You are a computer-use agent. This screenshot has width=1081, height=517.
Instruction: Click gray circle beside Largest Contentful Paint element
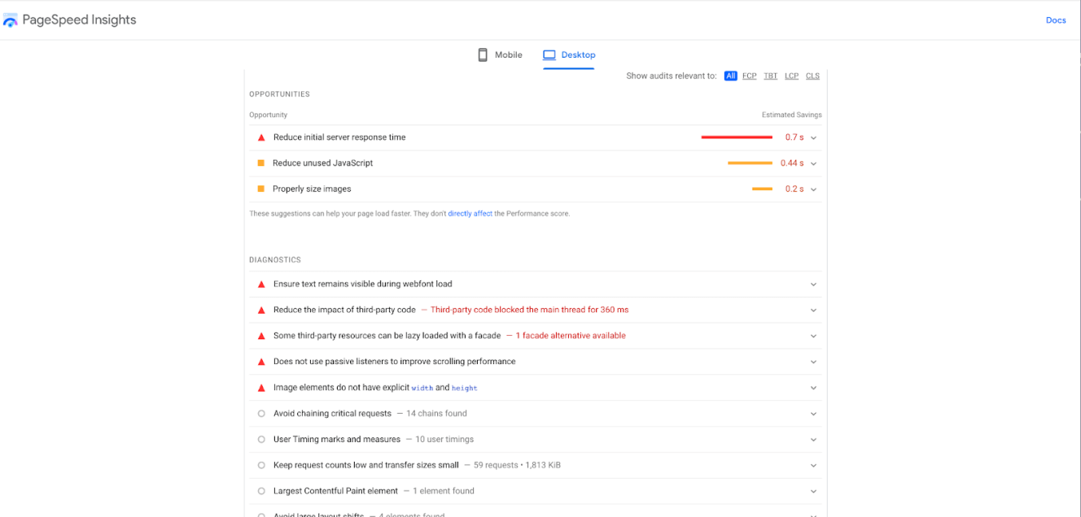[x=261, y=491]
